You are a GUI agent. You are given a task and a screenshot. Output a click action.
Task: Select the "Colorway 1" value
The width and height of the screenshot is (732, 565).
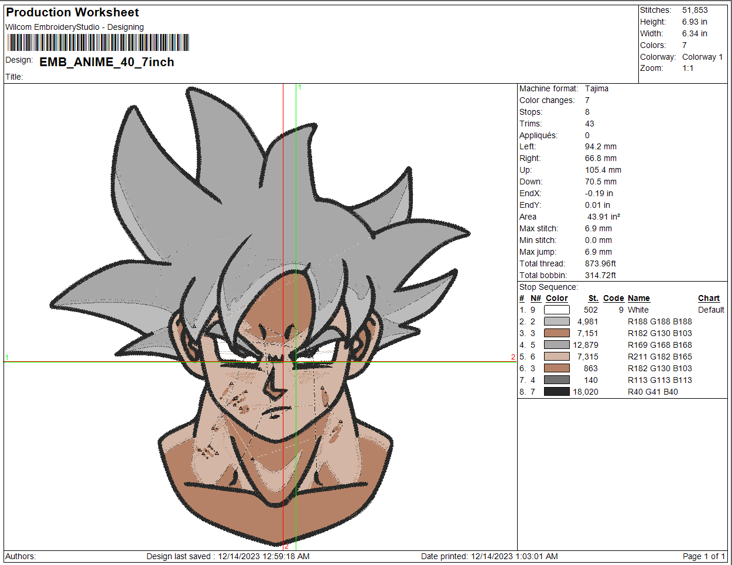coord(702,57)
